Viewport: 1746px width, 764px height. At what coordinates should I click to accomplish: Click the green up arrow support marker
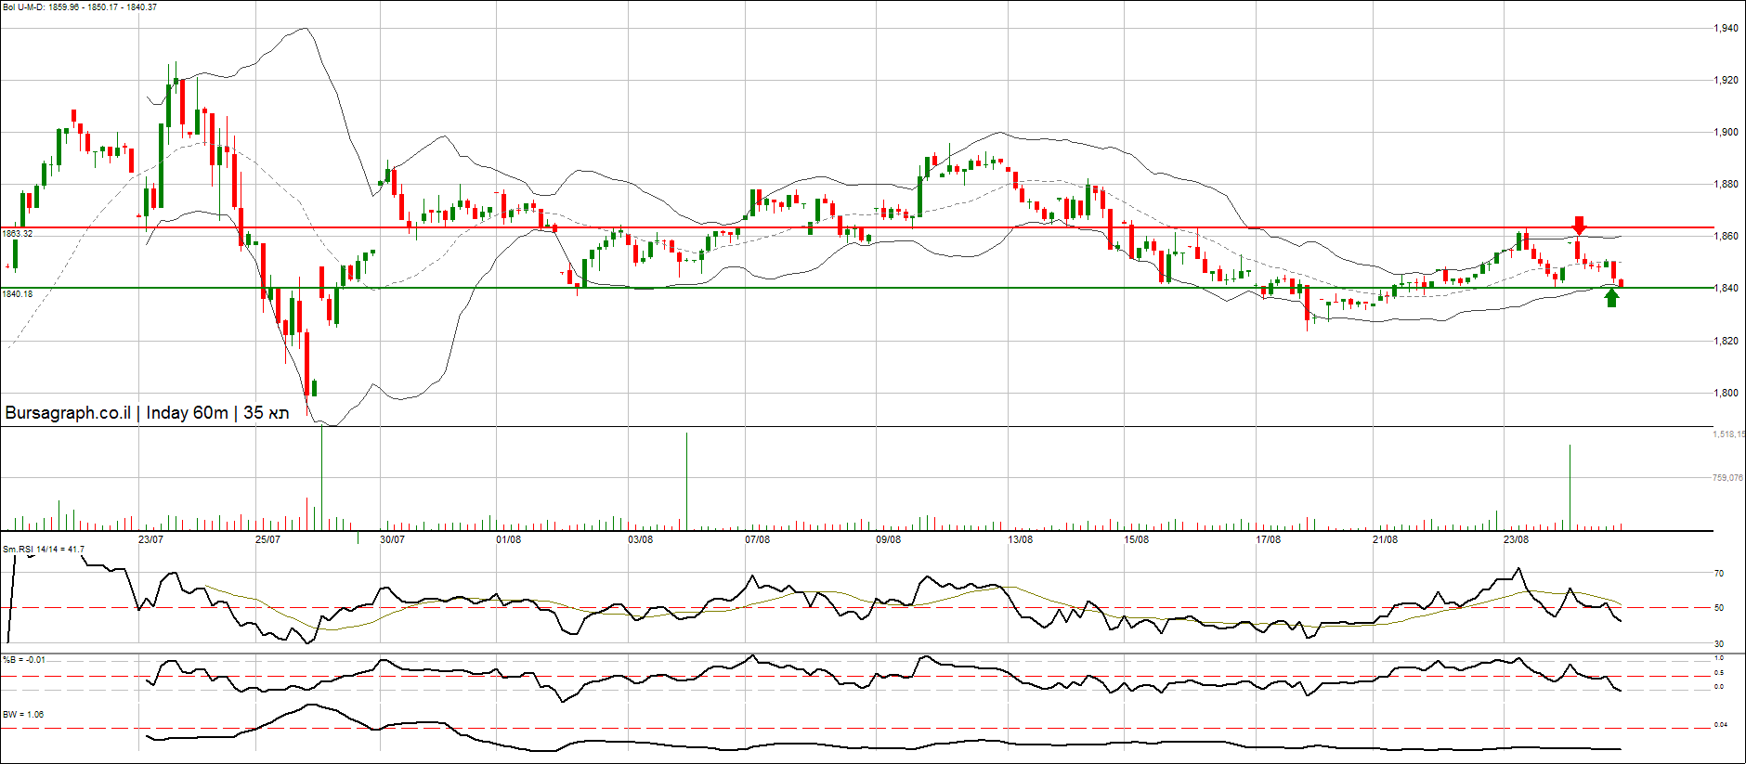pyautogui.click(x=1611, y=297)
